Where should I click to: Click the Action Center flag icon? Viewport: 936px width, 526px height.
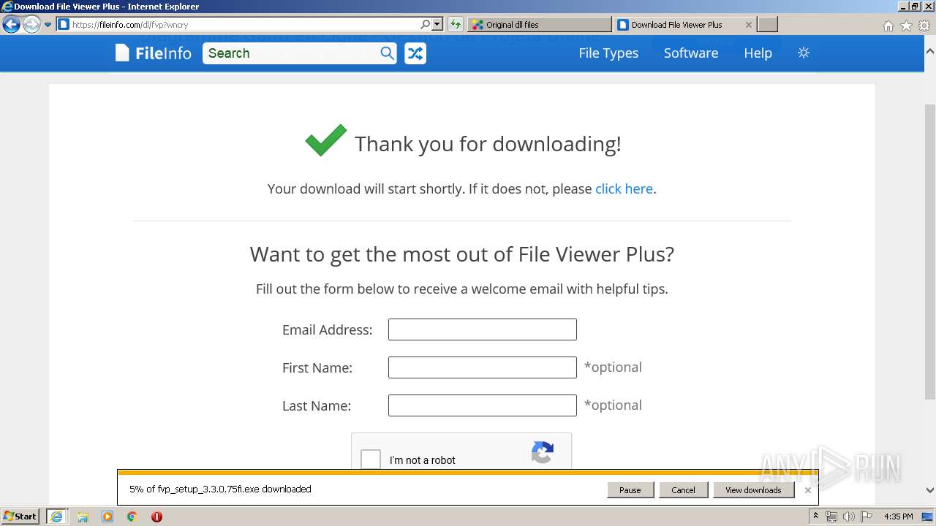(867, 517)
